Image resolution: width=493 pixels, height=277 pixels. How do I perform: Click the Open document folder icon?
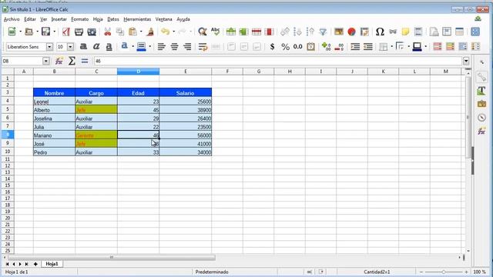[x=29, y=32]
